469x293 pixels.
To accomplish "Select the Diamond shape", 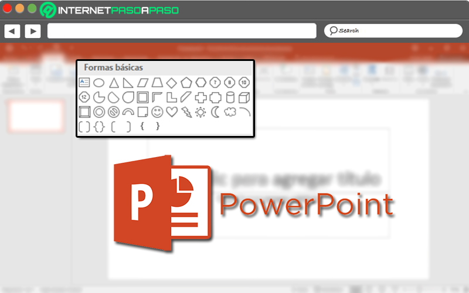I will point(172,83).
